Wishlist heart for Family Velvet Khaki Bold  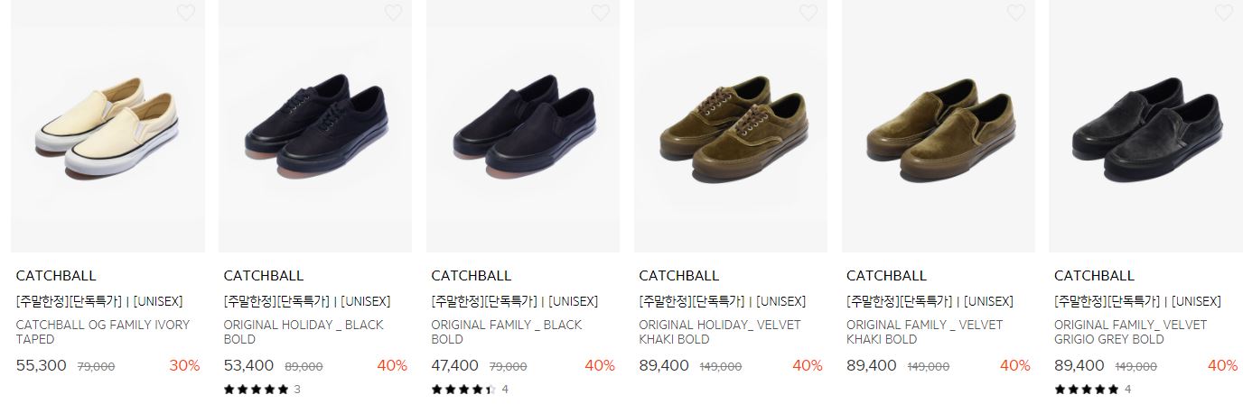tap(1016, 13)
